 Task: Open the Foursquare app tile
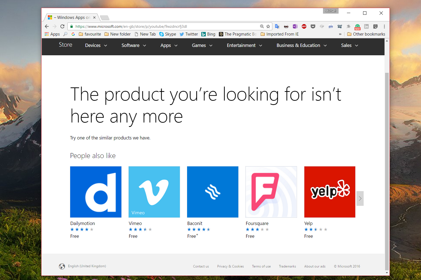click(271, 192)
